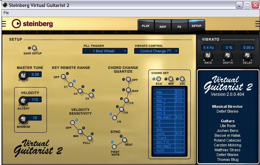Set Chord Change Quantize to BAR
Image resolution: width=260 pixels, height=165 pixels.
tap(128, 90)
